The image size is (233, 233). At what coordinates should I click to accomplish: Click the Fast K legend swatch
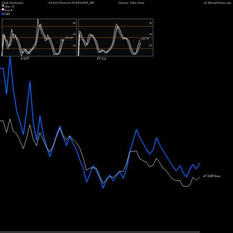pyautogui.click(x=3, y=10)
